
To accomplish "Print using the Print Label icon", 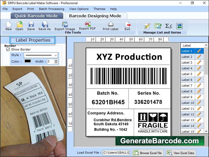I will [x=111, y=25].
